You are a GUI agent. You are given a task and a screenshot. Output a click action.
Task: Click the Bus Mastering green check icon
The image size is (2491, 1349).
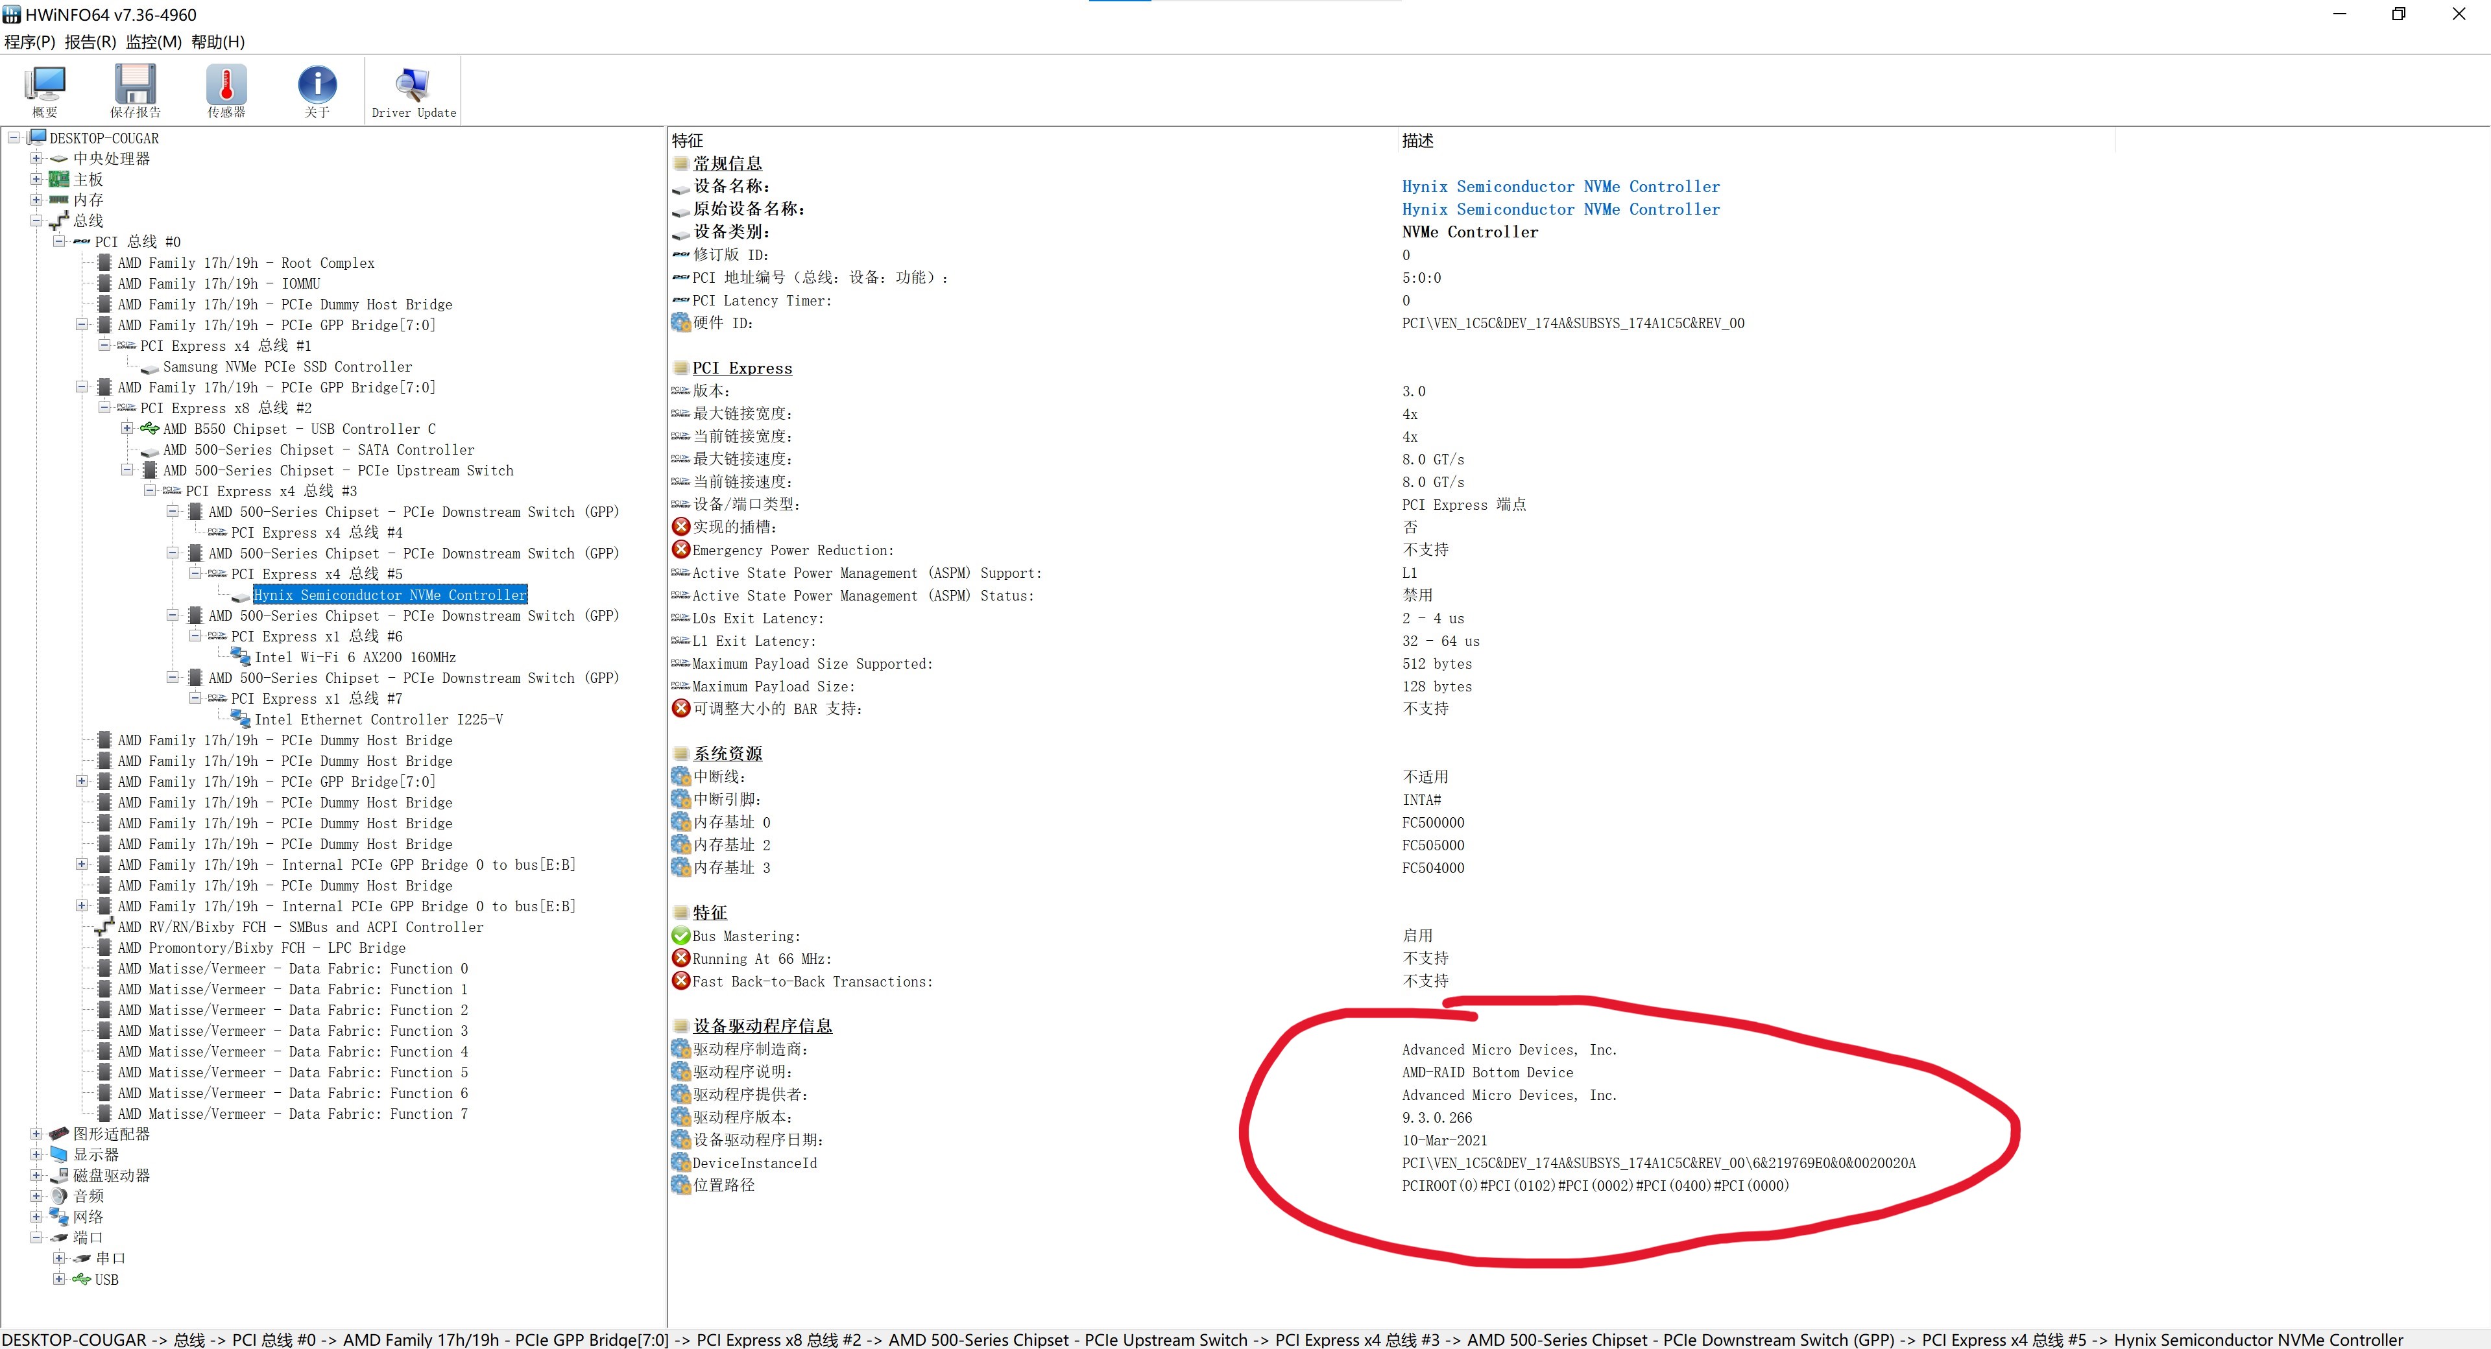[680, 936]
